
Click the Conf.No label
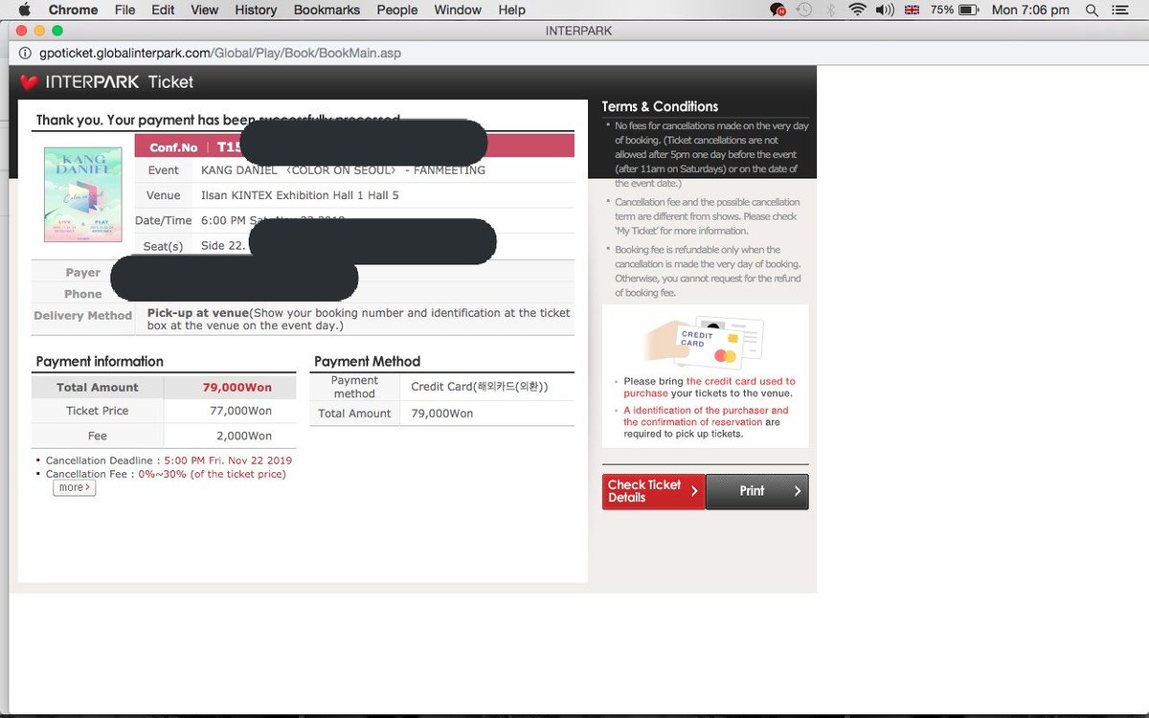(173, 147)
